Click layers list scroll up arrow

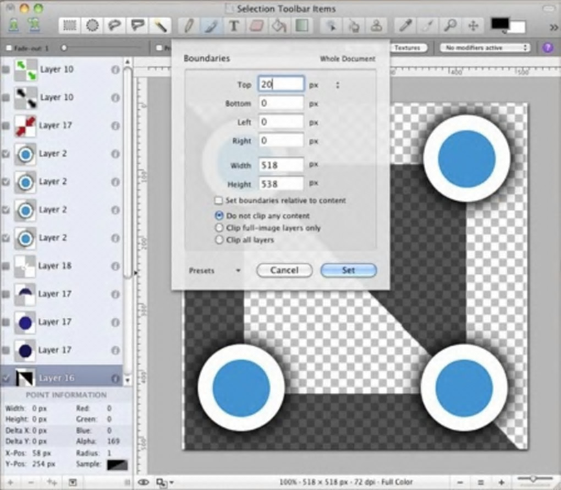(128, 62)
